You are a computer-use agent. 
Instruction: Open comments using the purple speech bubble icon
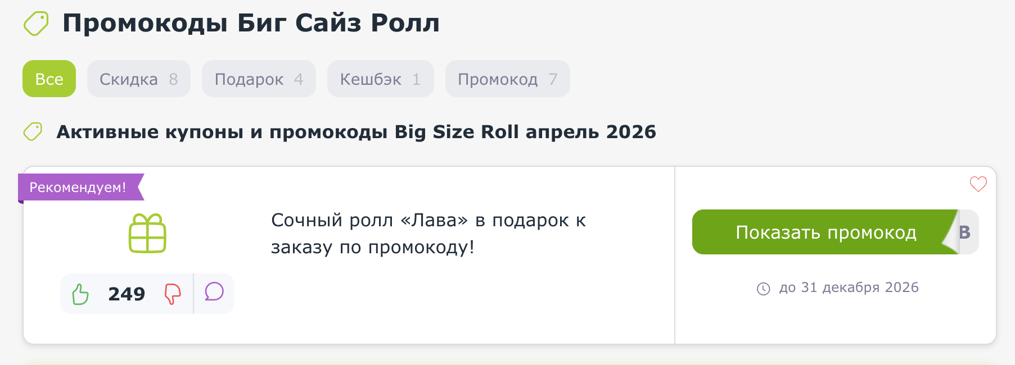pos(214,293)
